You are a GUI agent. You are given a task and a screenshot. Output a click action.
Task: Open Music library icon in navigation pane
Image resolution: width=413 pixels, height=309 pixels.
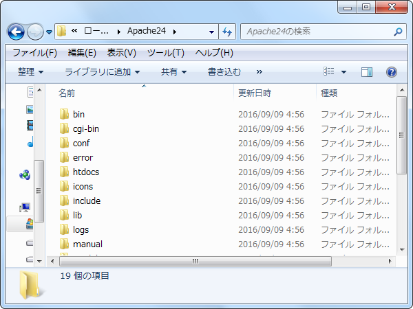coord(30,142)
